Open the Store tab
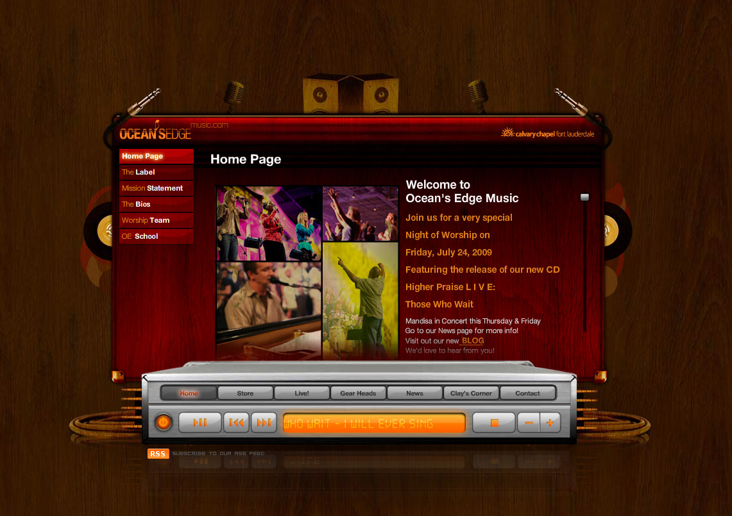The image size is (732, 516). tap(245, 393)
